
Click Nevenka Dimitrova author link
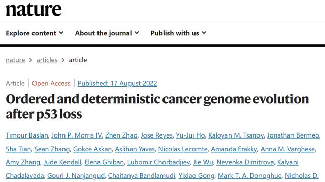coord(245,162)
